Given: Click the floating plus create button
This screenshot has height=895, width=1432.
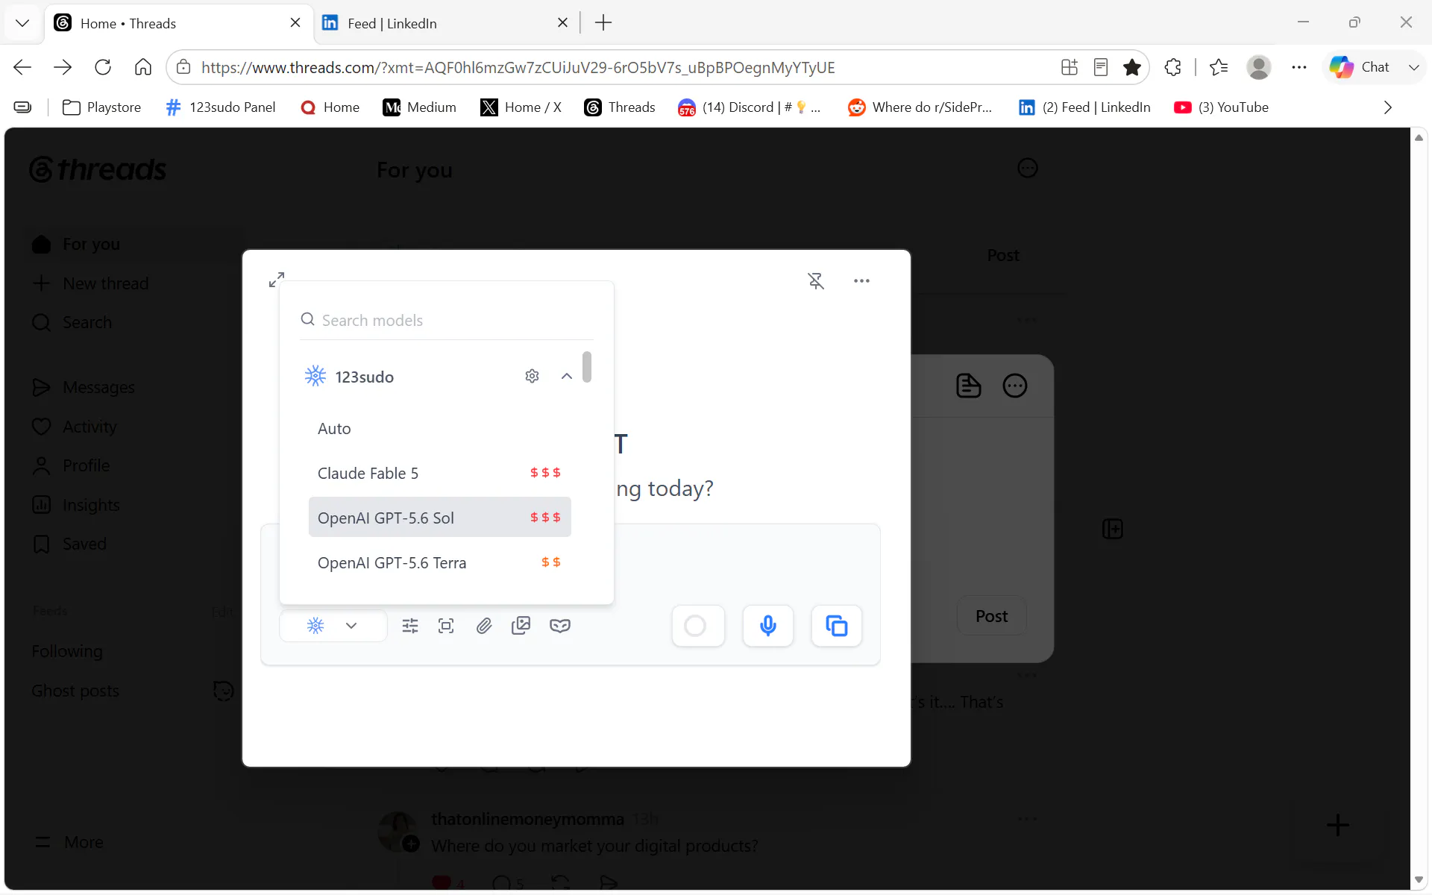Looking at the screenshot, I should click(1338, 825).
